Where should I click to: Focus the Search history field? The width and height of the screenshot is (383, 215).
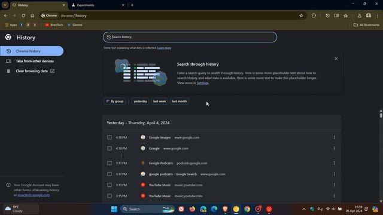(x=190, y=37)
